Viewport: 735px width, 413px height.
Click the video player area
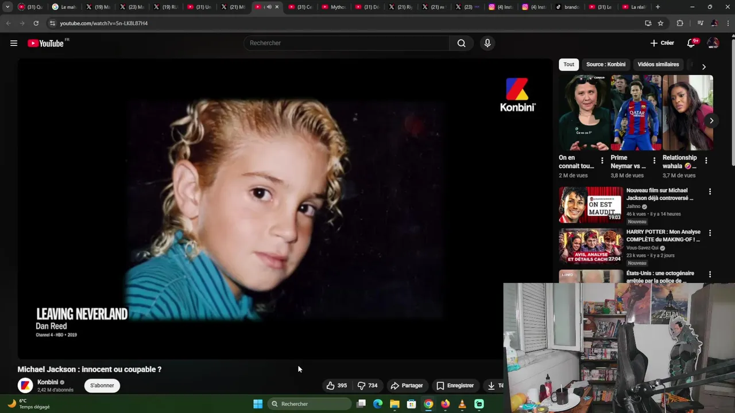pyautogui.click(x=285, y=209)
